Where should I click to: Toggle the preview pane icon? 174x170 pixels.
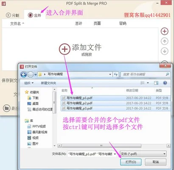156,83
